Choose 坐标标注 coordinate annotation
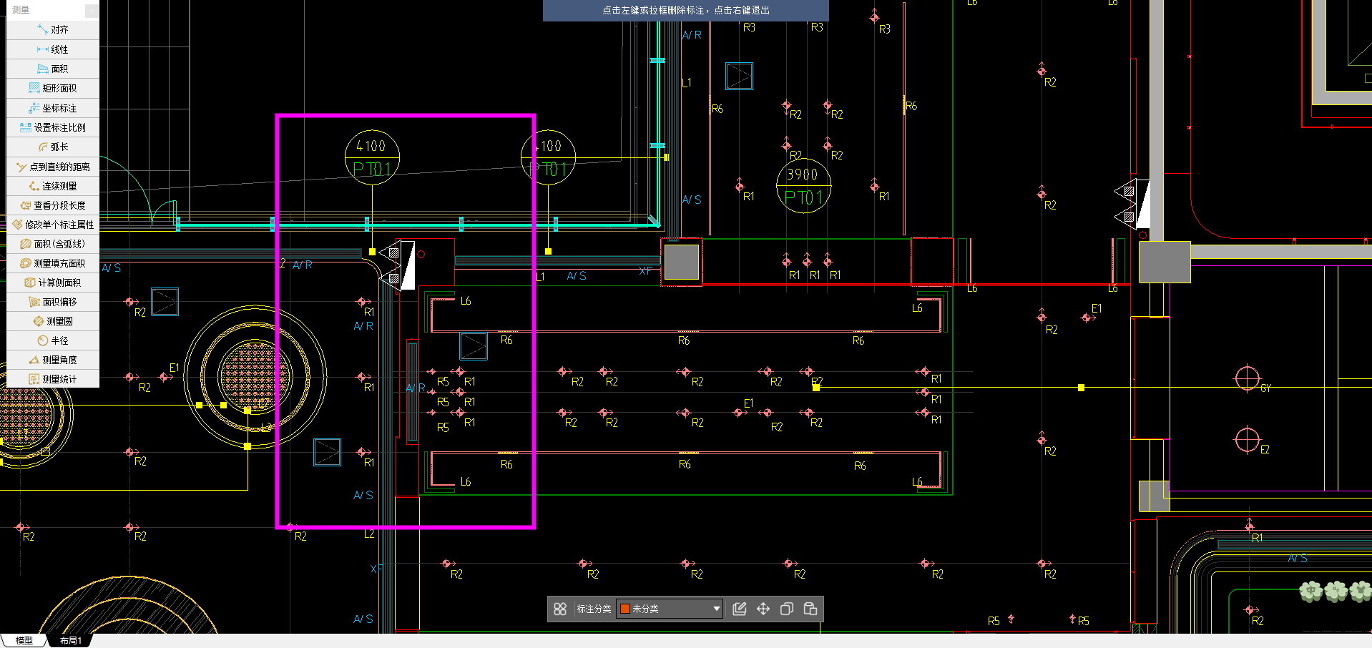The image size is (1372, 648). (53, 108)
